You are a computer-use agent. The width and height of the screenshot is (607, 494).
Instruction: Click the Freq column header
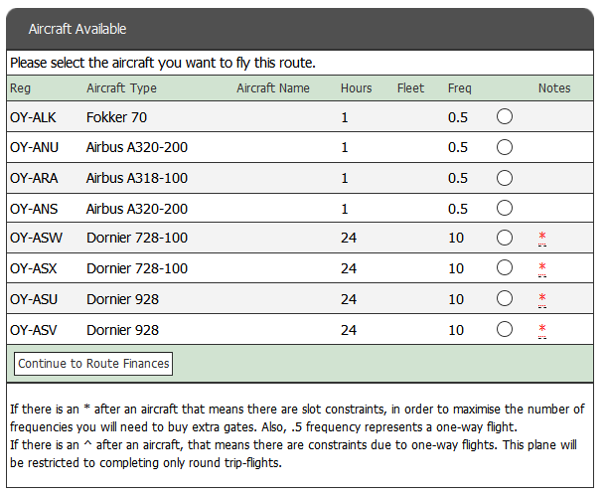(x=460, y=88)
